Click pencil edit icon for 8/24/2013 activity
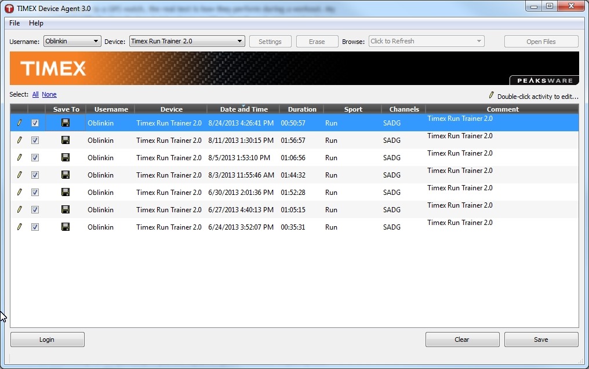This screenshot has height=369, width=589. click(x=20, y=123)
